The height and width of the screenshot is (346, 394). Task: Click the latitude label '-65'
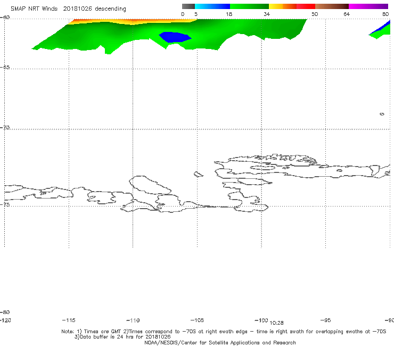[5, 68]
